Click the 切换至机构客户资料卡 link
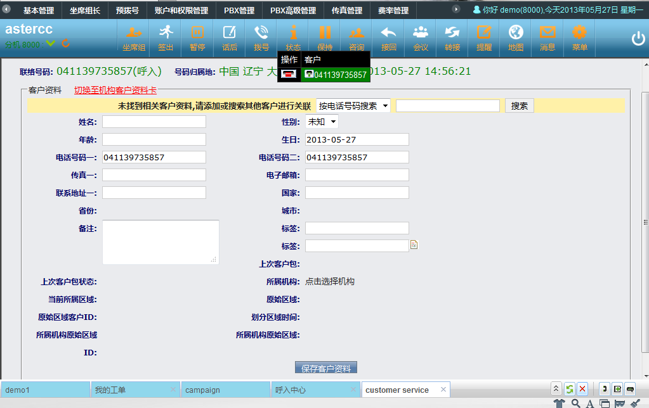This screenshot has height=408, width=649. [115, 90]
